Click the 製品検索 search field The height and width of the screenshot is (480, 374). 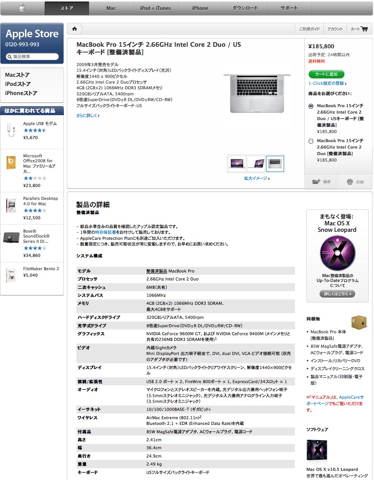33,57
